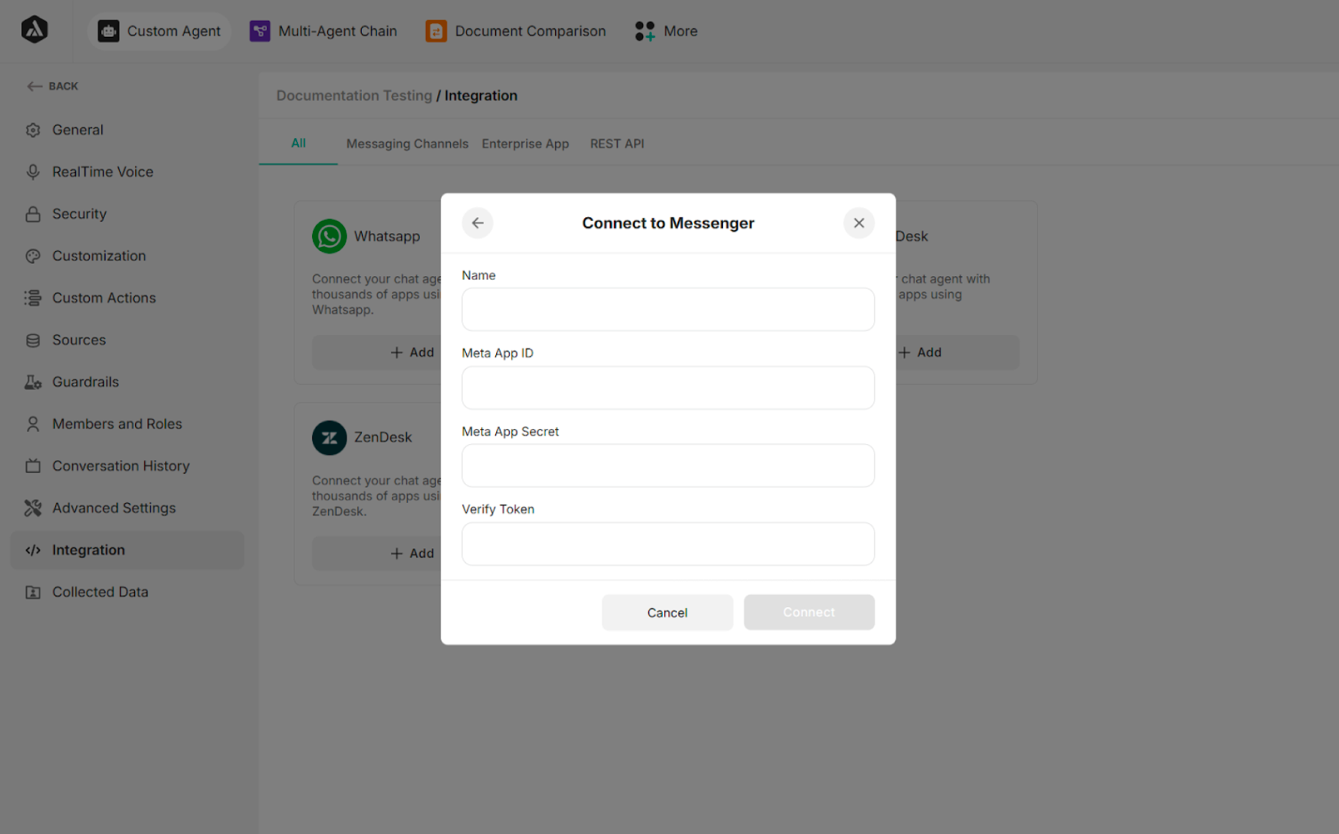Image resolution: width=1339 pixels, height=834 pixels.
Task: Switch to Messaging Channels tab
Action: pyautogui.click(x=407, y=143)
